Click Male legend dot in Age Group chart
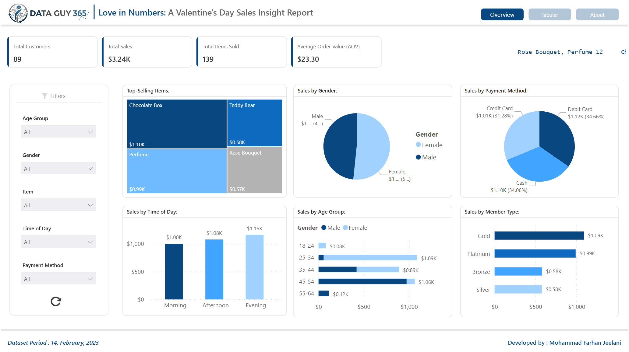The image size is (629, 352). (324, 228)
